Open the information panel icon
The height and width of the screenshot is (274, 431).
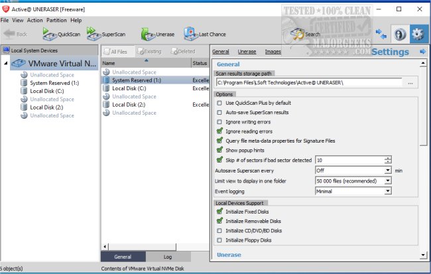pyautogui.click(x=400, y=34)
